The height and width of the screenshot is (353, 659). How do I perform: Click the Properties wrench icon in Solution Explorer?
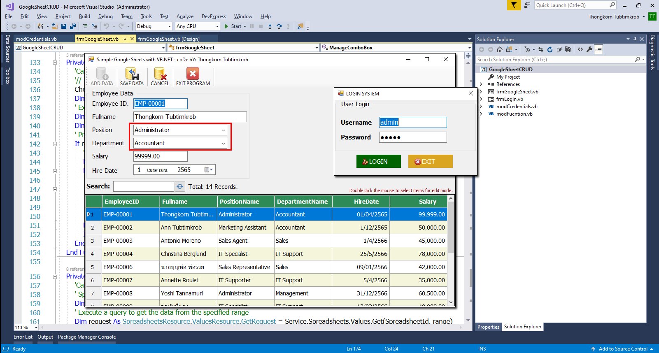coord(589,49)
